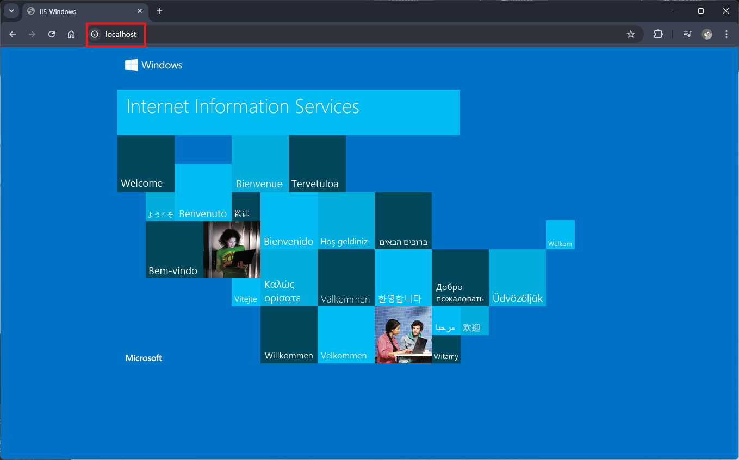Click the Velkommen tile
739x460 pixels.
pos(346,335)
